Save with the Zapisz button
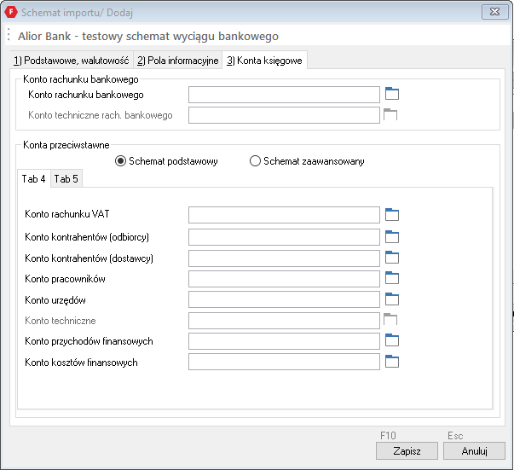Screen dimensions: 514x470 (407, 451)
